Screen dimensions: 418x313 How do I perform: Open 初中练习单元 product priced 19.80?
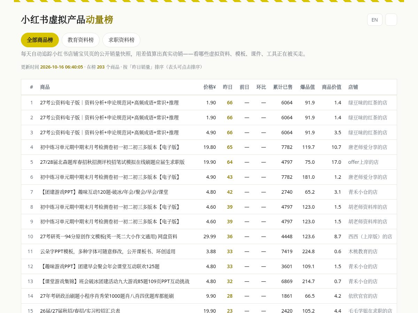111,147
